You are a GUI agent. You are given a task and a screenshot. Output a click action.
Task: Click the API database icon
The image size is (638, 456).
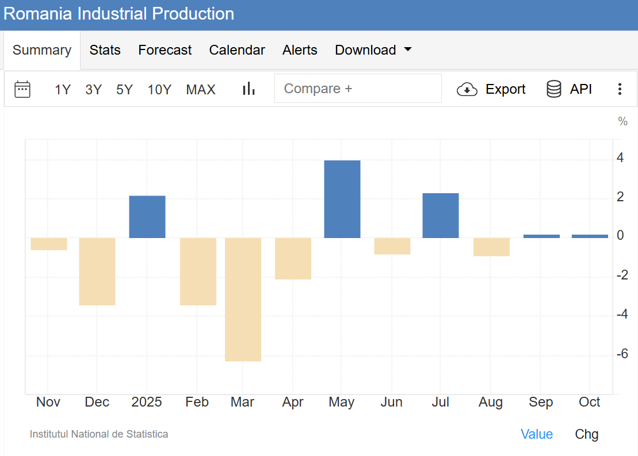pyautogui.click(x=553, y=89)
